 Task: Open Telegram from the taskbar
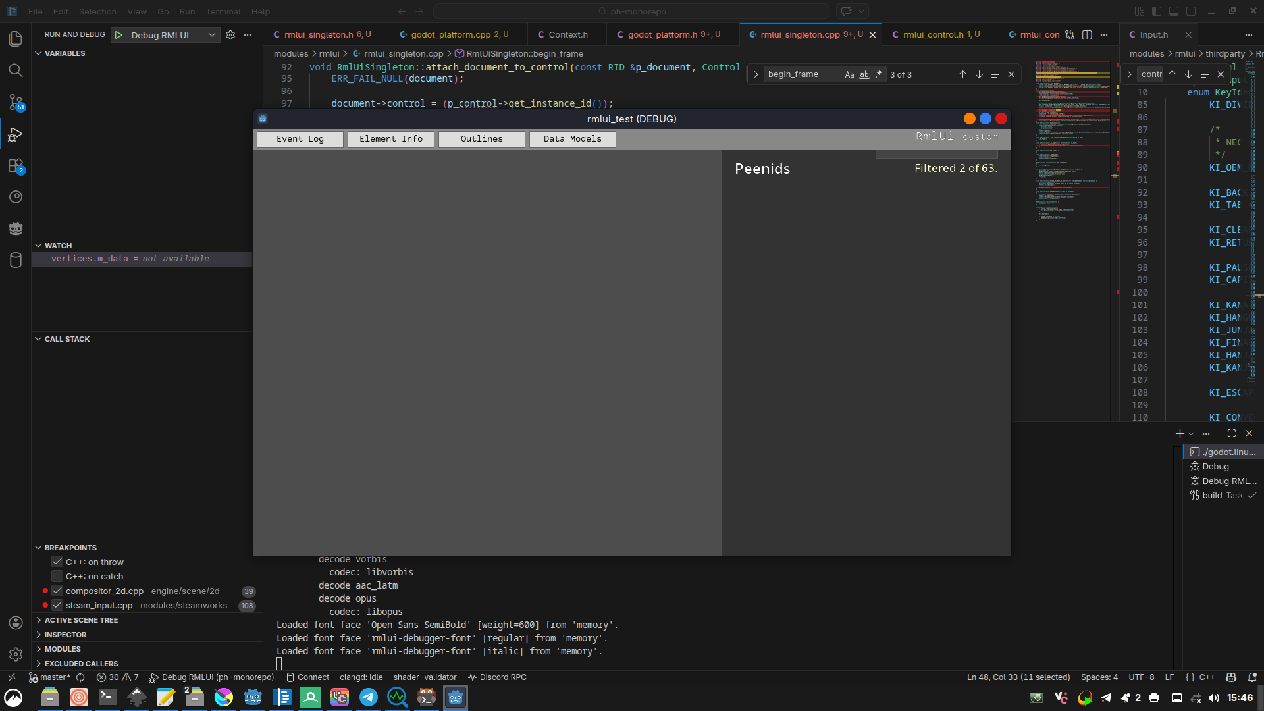[369, 697]
